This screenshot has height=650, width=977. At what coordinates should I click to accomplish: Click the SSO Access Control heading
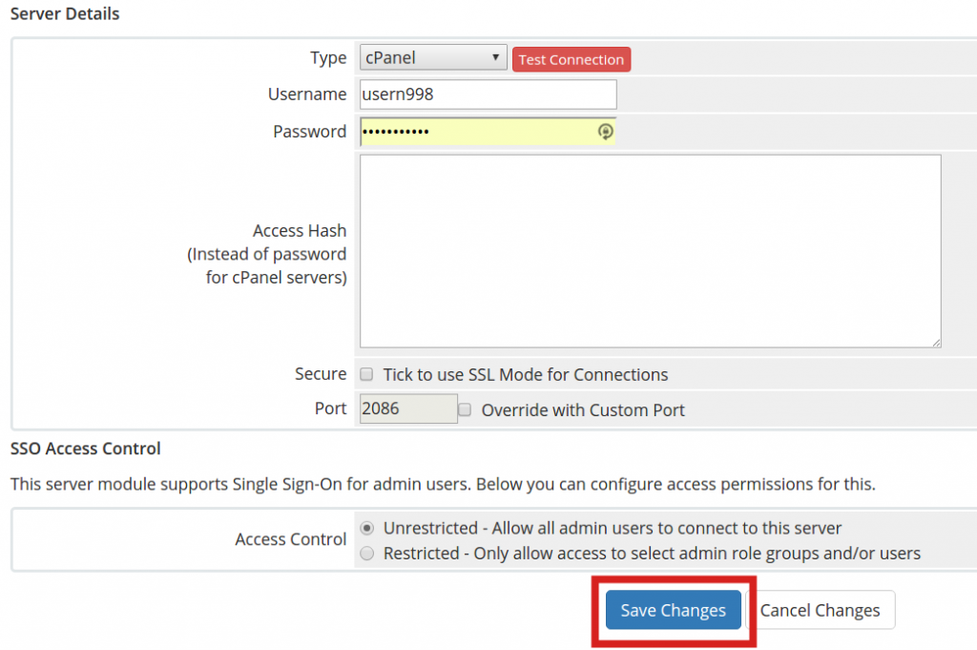point(85,449)
